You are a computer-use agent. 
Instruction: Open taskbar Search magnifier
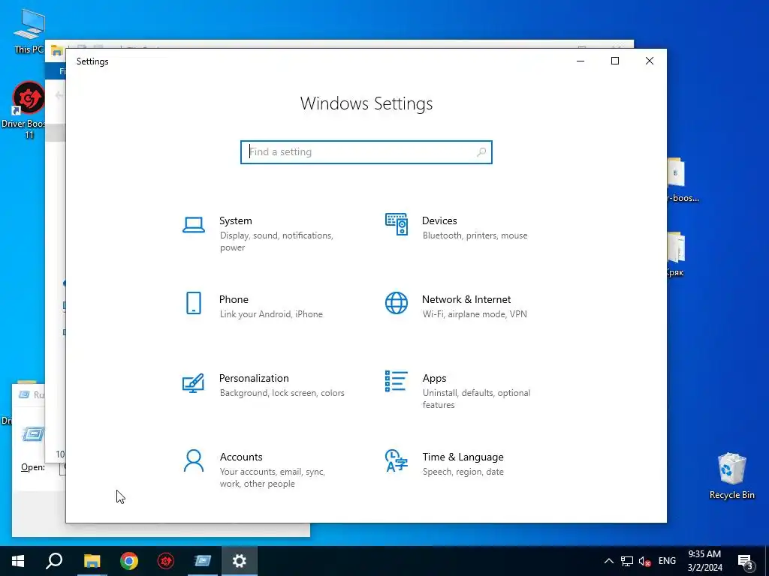click(54, 561)
